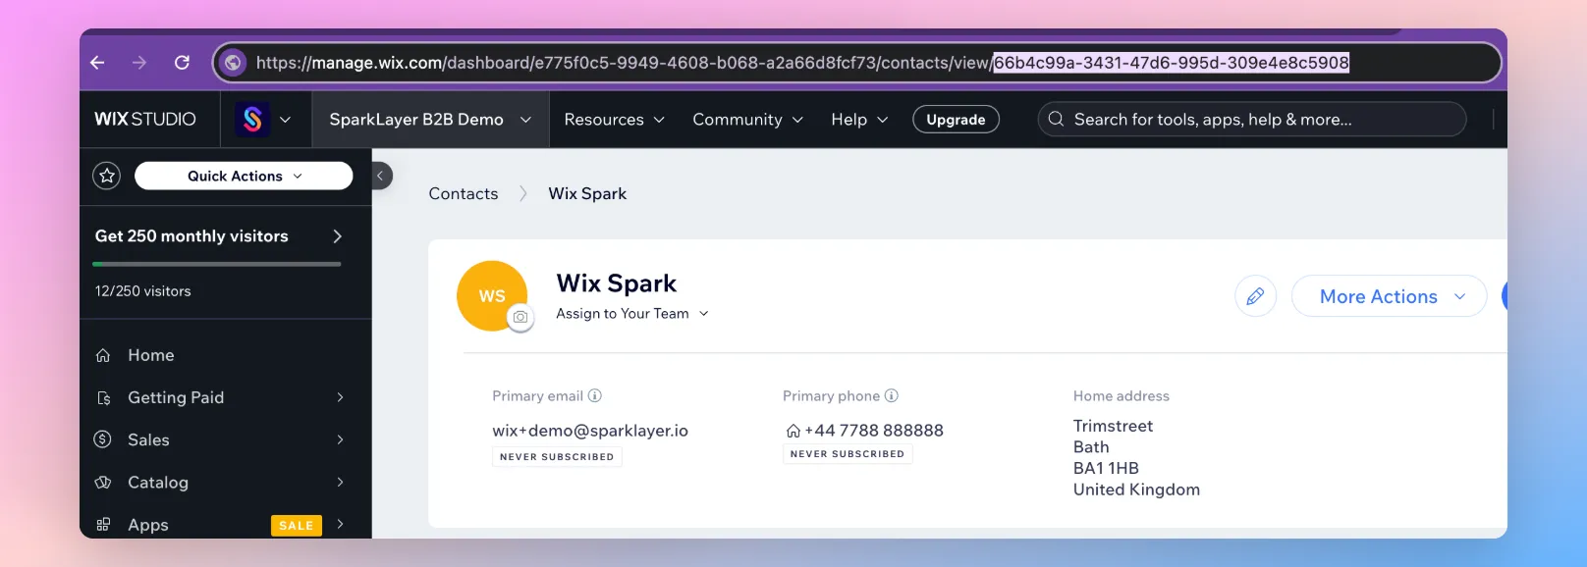
Task: Click the Catalog icon in the sidebar
Action: pyautogui.click(x=103, y=483)
